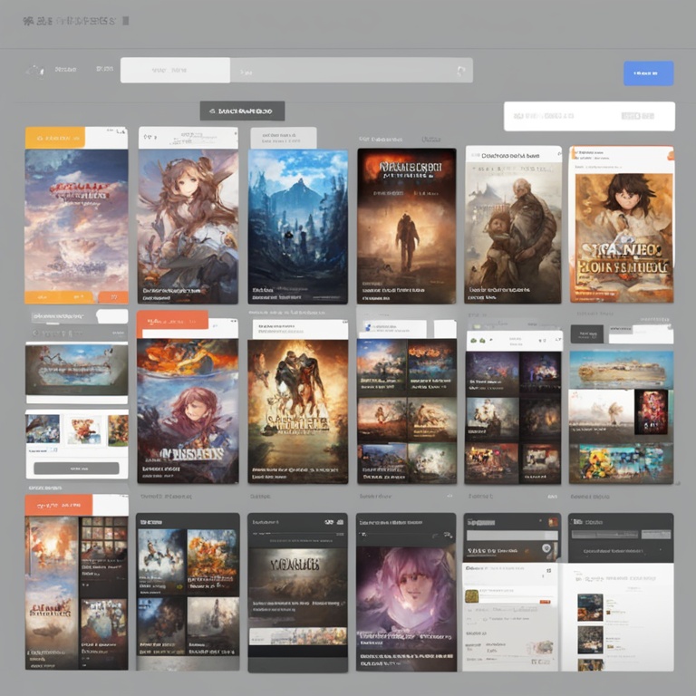696x696 pixels.
Task: Open the old man hugging child poster
Action: click(x=513, y=231)
